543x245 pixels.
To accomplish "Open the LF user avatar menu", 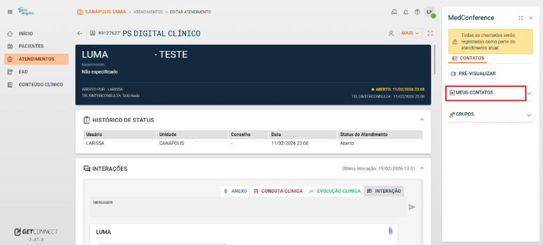I will point(430,12).
